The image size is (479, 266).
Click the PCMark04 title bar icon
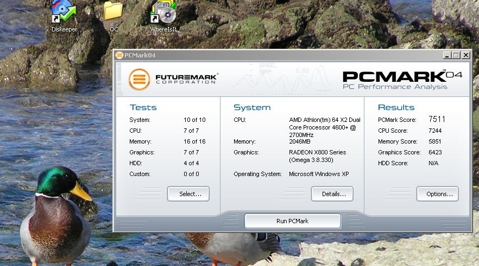(x=119, y=55)
